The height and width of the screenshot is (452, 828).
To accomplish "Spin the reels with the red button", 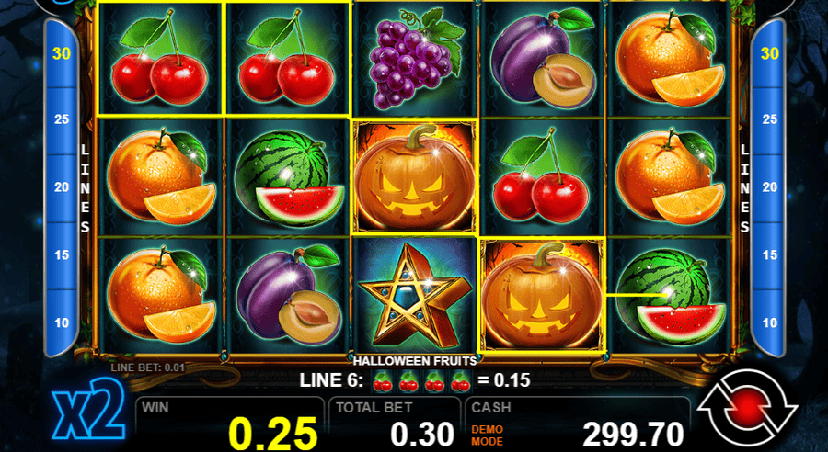I will (x=747, y=410).
